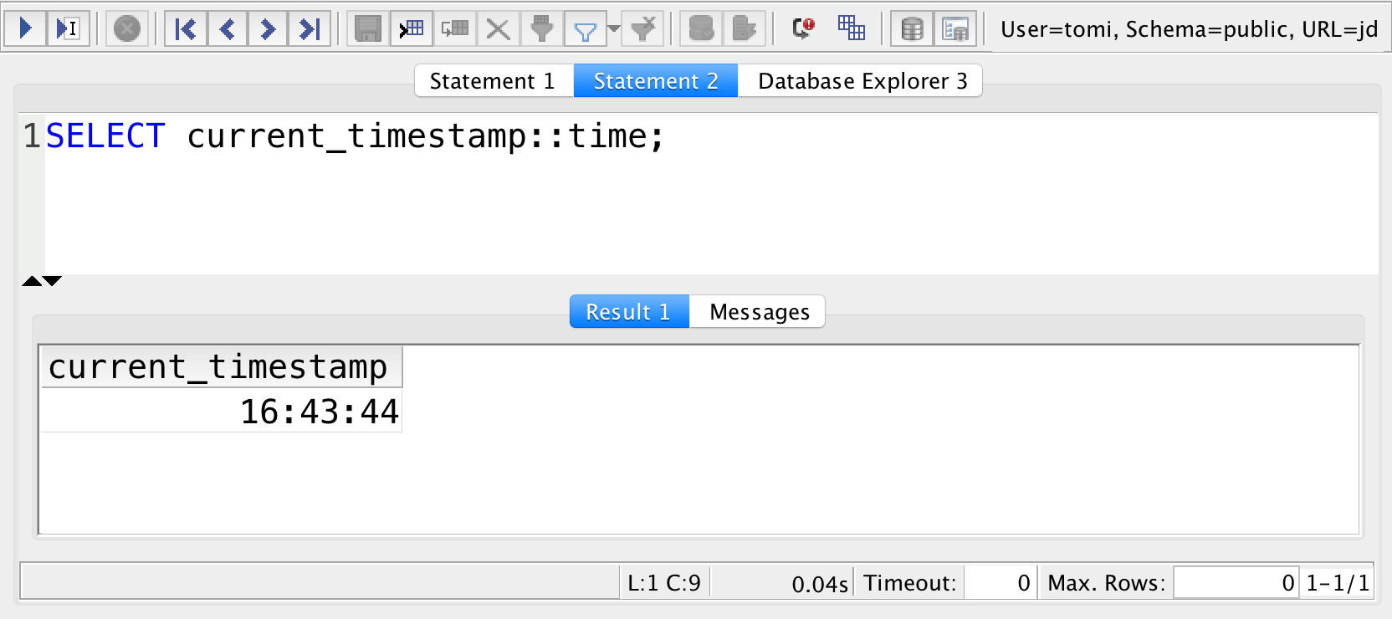Open the Messages tab
This screenshot has height=619, width=1392.
click(757, 311)
